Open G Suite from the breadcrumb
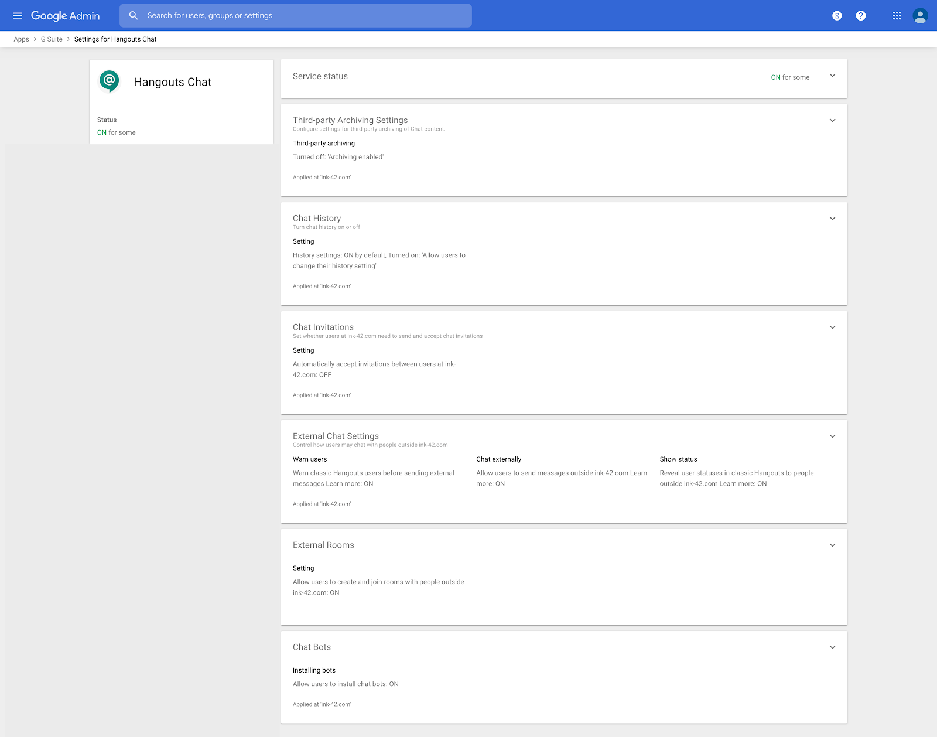The width and height of the screenshot is (937, 737). click(x=50, y=39)
